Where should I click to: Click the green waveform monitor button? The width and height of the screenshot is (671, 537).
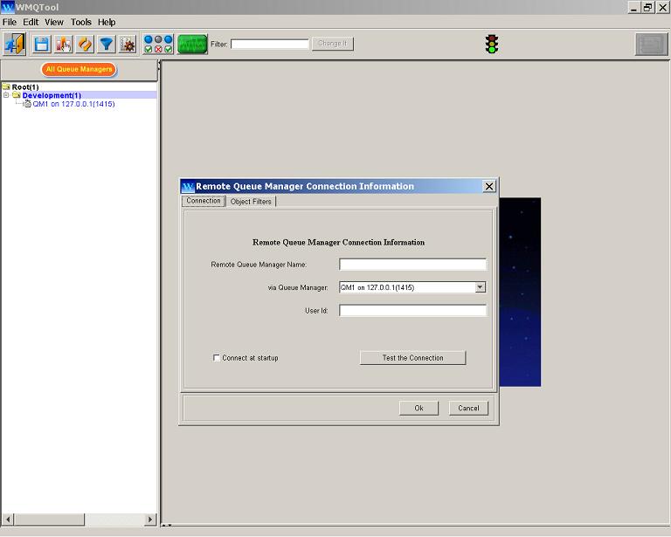point(192,44)
